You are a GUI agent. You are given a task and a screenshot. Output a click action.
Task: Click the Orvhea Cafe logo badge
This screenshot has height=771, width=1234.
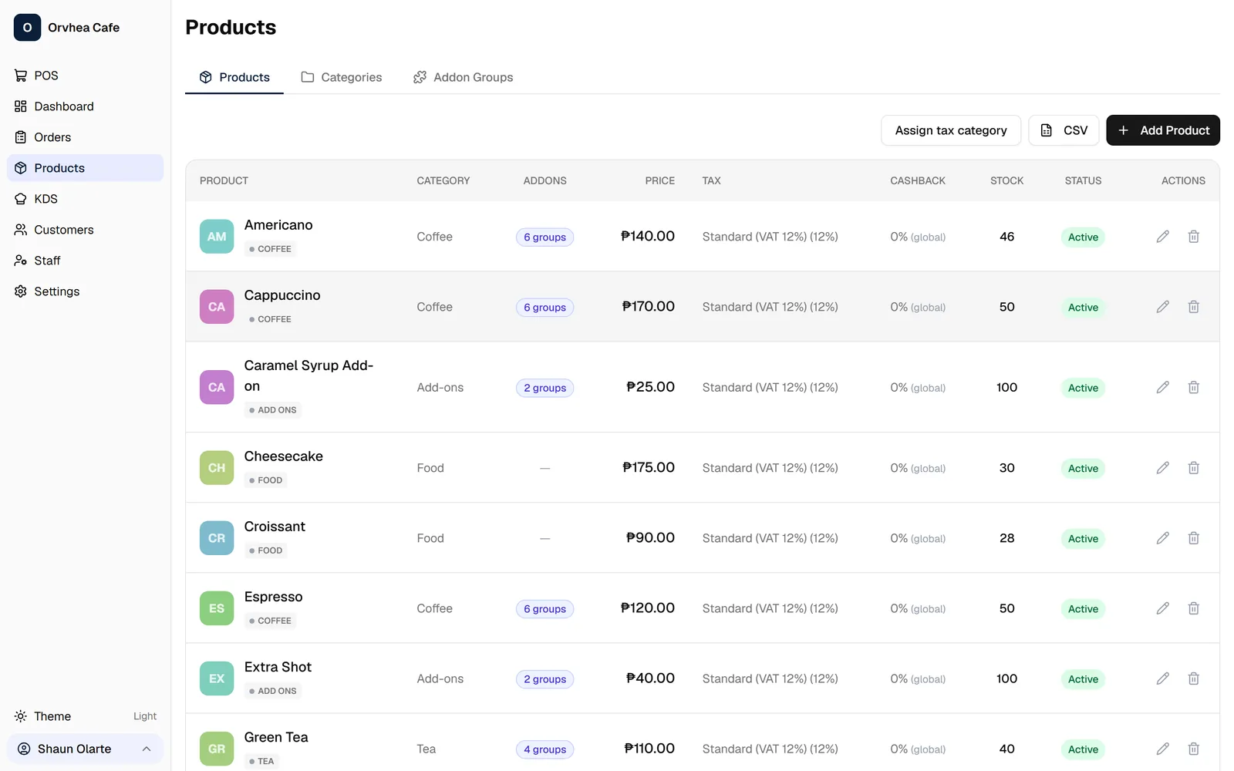pos(27,28)
